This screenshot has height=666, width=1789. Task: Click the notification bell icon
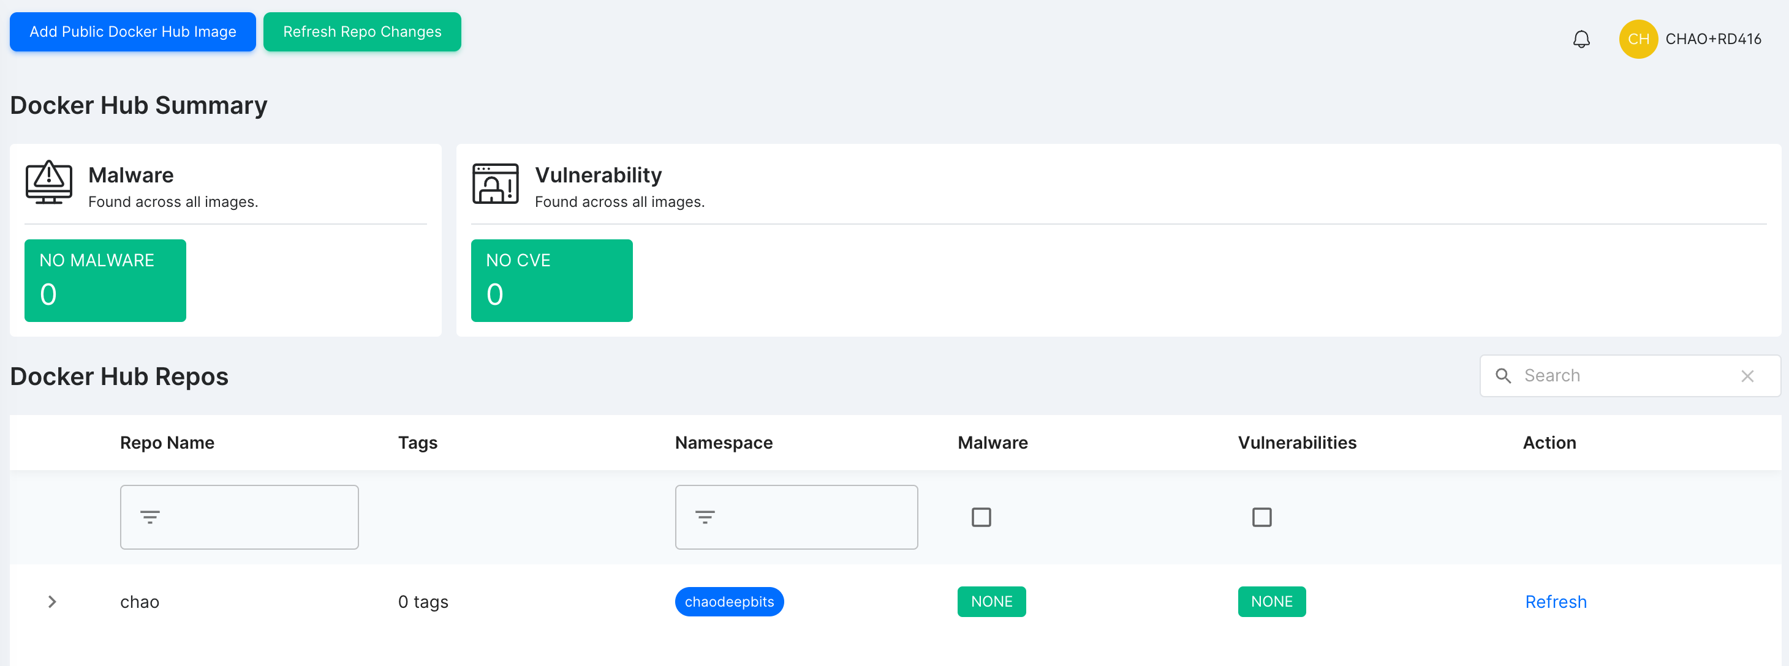click(x=1581, y=39)
